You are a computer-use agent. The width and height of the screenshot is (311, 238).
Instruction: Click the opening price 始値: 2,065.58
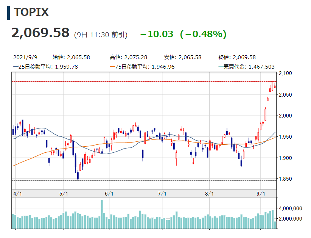pyautogui.click(x=71, y=57)
